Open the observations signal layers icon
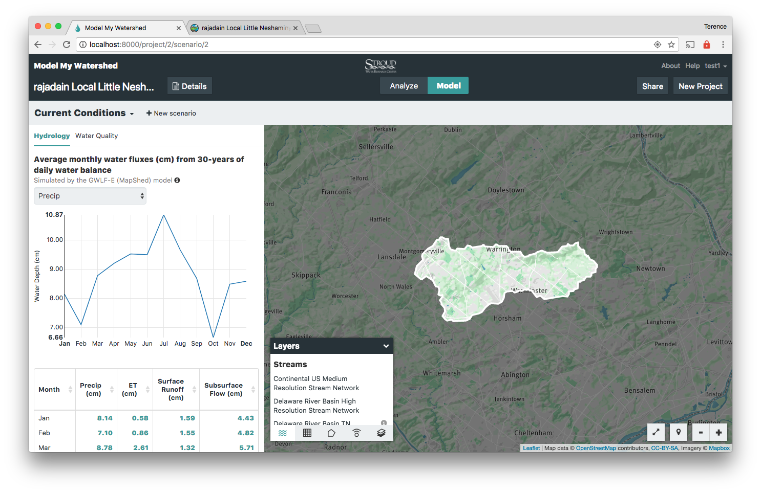 [356, 433]
